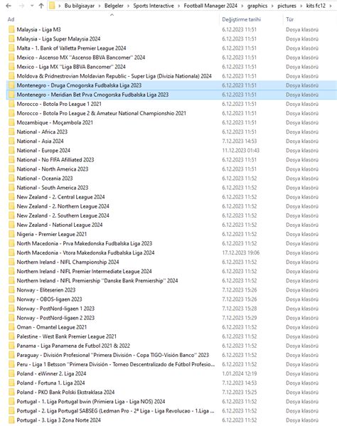Select 'Belgeler' breadcrumb
This screenshot has width=337, height=426.
tap(114, 6)
